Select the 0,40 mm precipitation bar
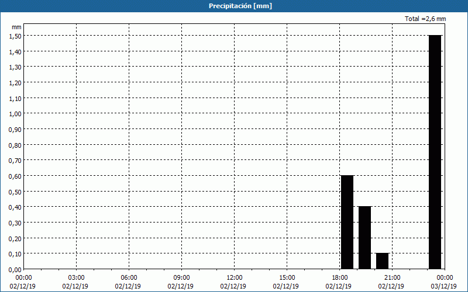Viewport: 468px width, 292px height. (x=364, y=238)
